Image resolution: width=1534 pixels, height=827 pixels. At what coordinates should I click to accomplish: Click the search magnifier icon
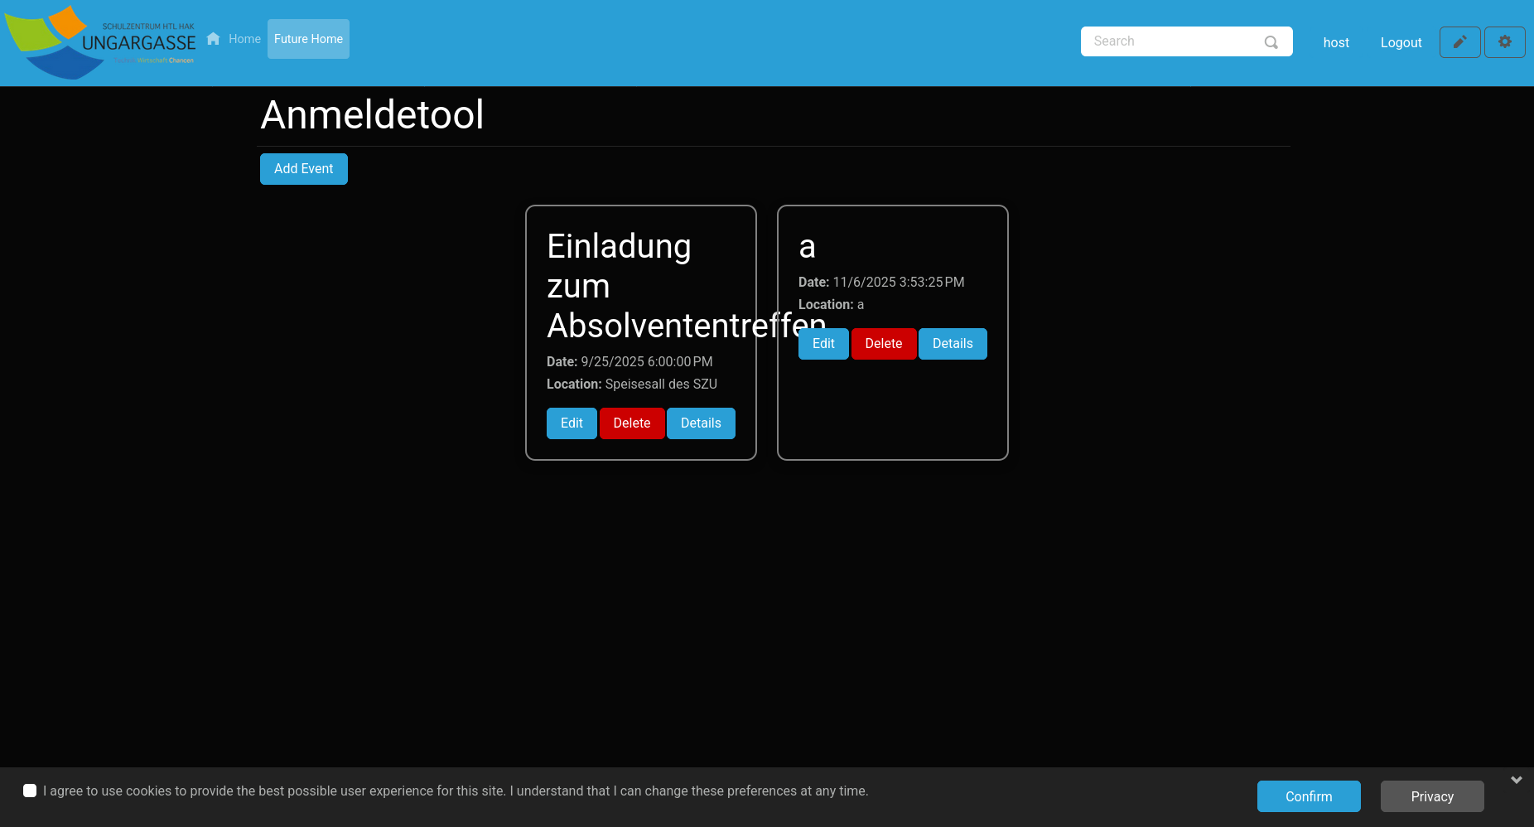coord(1271,42)
